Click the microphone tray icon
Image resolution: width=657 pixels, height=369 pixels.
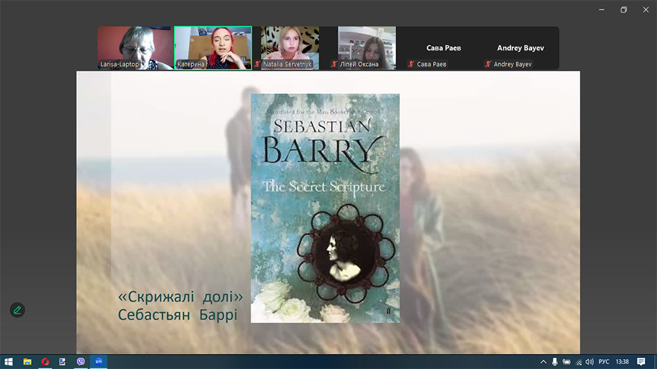tap(555, 362)
